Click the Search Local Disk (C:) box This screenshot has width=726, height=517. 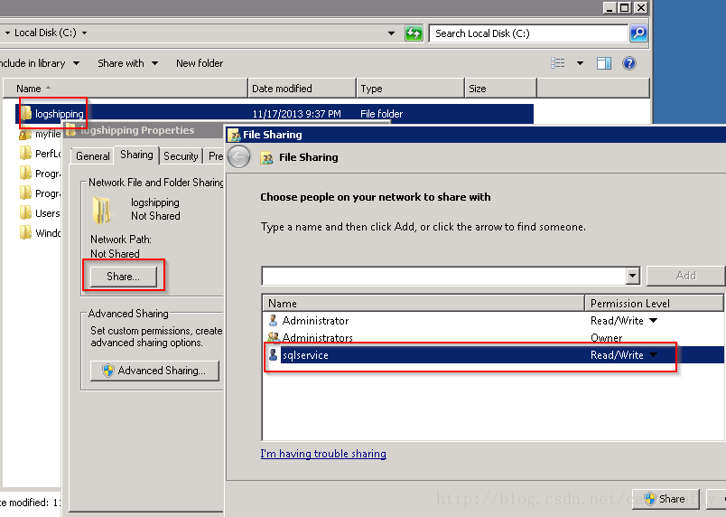coord(528,33)
